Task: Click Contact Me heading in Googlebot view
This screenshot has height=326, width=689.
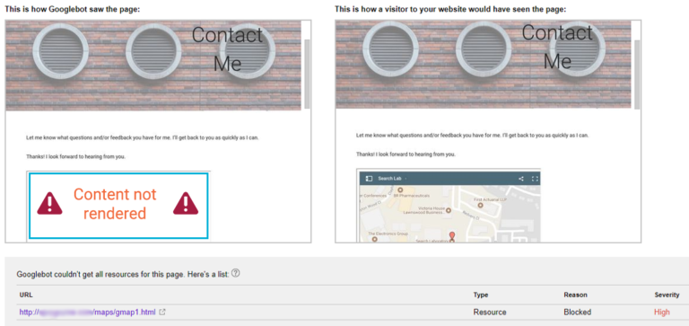Action: (x=227, y=48)
